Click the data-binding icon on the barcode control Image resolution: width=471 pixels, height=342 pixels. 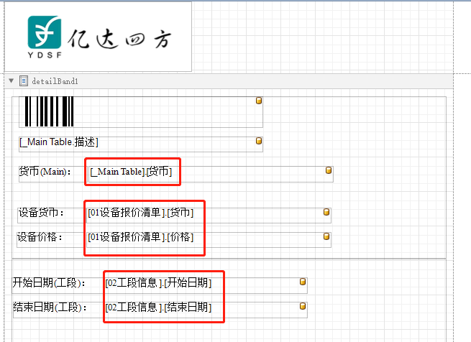click(x=259, y=101)
